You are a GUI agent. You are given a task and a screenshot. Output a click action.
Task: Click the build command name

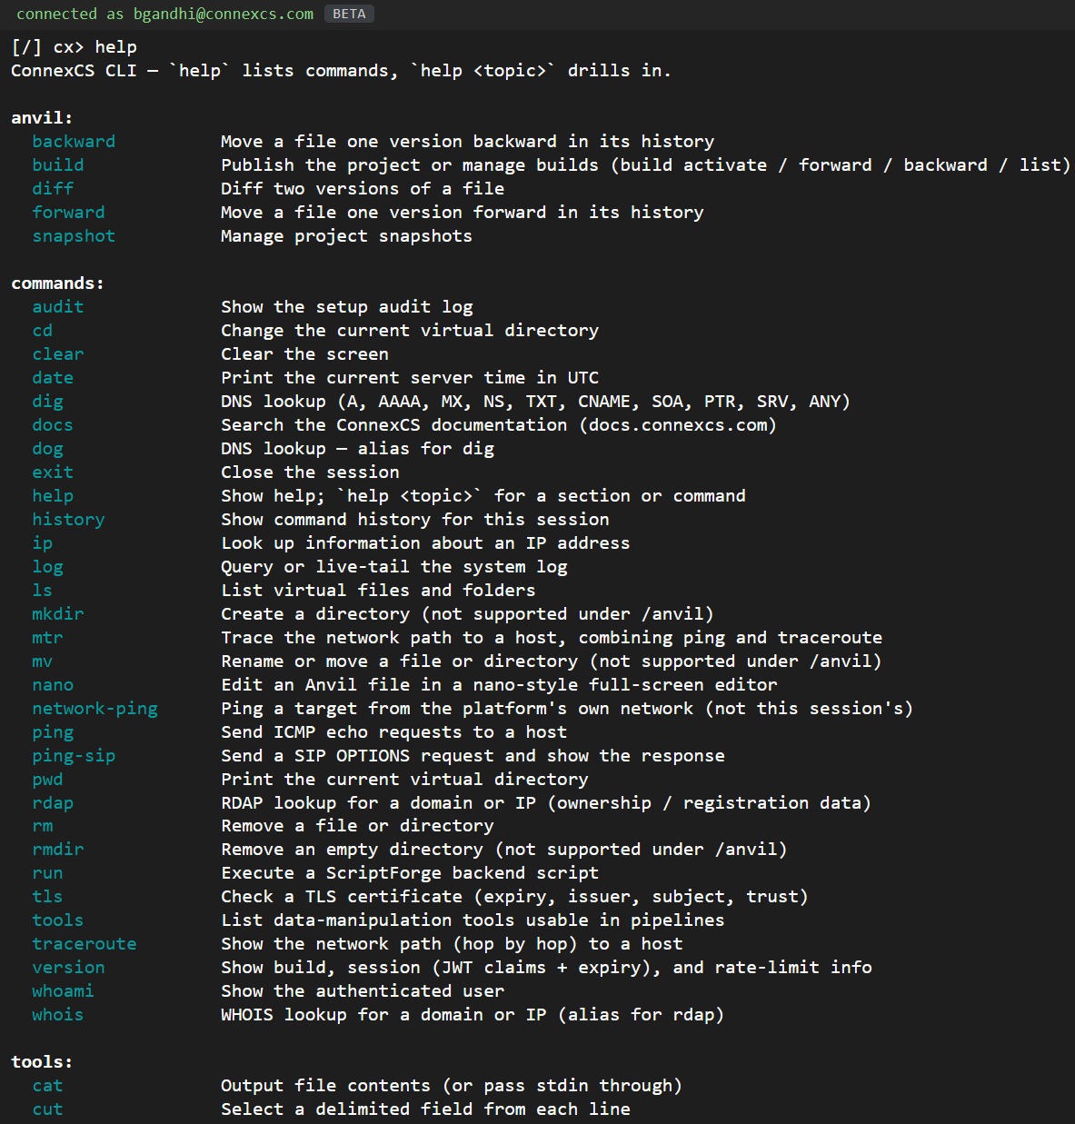click(x=58, y=164)
